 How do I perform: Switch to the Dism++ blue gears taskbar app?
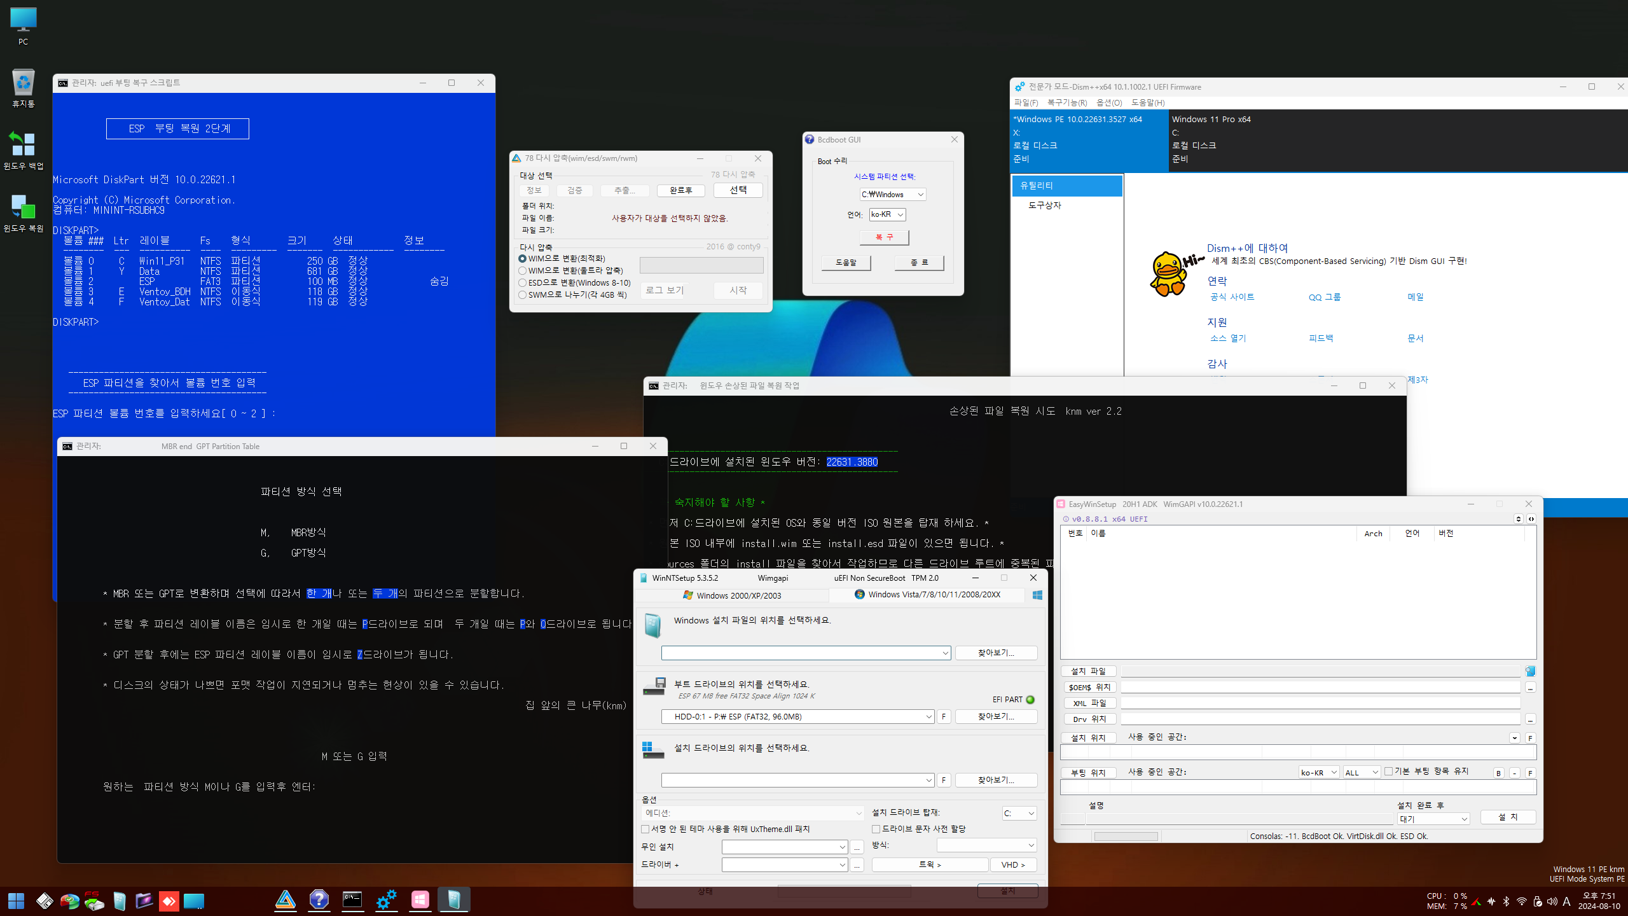[387, 899]
